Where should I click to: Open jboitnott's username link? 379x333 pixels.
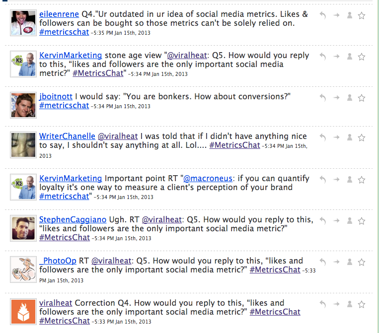coord(56,96)
